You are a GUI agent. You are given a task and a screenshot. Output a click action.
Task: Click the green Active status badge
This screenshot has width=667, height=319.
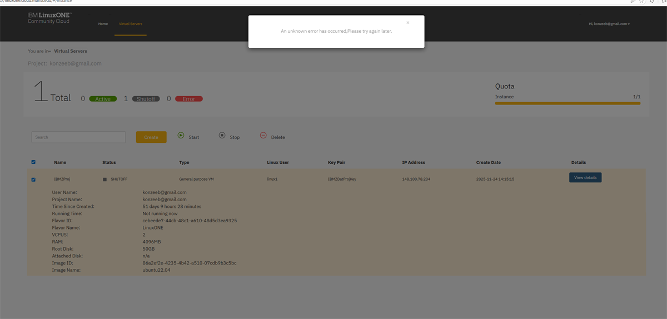coord(103,99)
